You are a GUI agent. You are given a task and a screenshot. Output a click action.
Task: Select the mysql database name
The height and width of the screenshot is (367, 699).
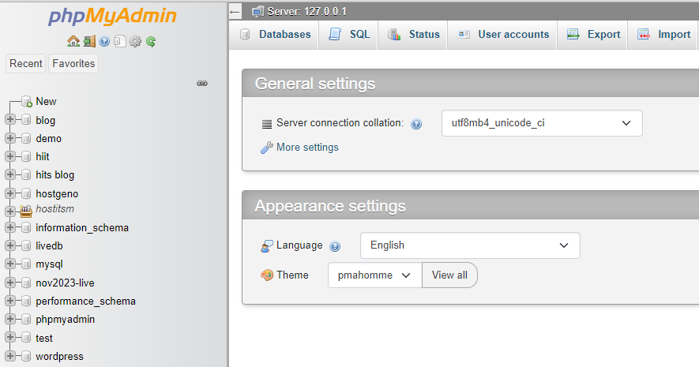pos(49,264)
